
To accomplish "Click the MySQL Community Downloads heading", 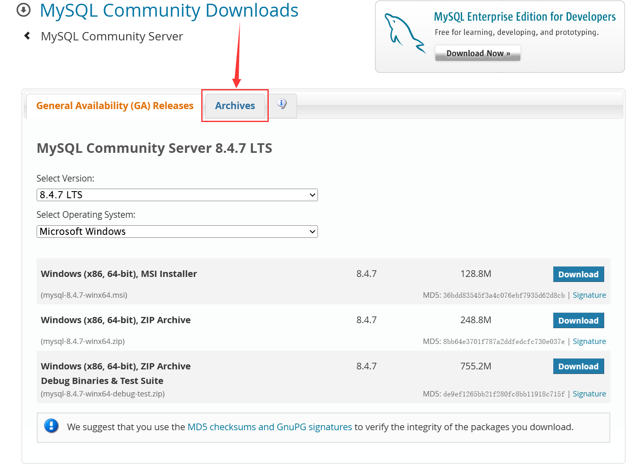I will tap(169, 11).
